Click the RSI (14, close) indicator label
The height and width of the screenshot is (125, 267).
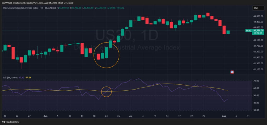(11, 77)
